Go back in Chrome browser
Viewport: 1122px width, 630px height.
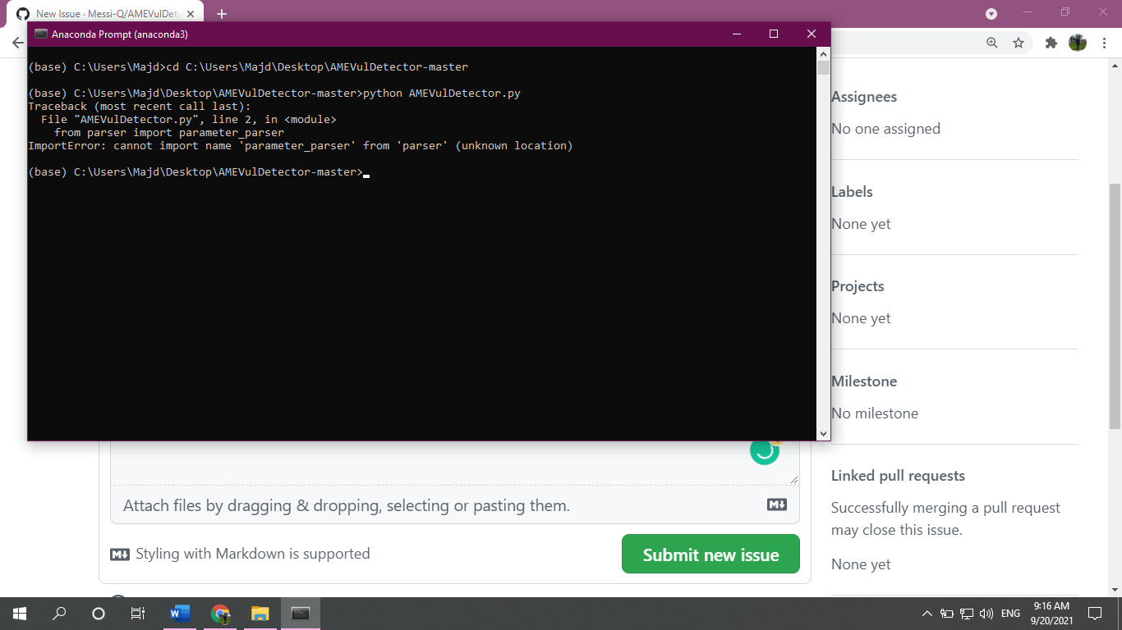(x=17, y=43)
